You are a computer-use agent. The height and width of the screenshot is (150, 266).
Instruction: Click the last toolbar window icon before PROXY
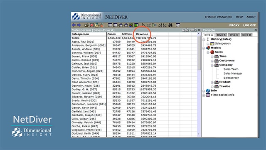178,25
